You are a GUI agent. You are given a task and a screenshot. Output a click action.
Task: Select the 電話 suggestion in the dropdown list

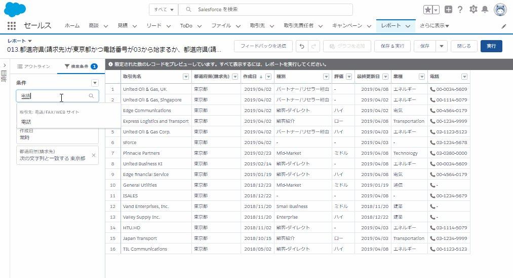click(26, 122)
